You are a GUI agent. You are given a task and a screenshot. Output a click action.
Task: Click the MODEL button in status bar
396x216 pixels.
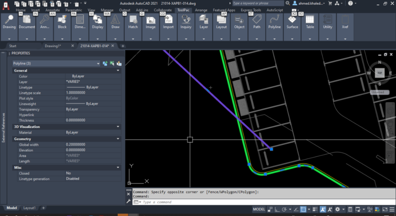[x=259, y=210]
